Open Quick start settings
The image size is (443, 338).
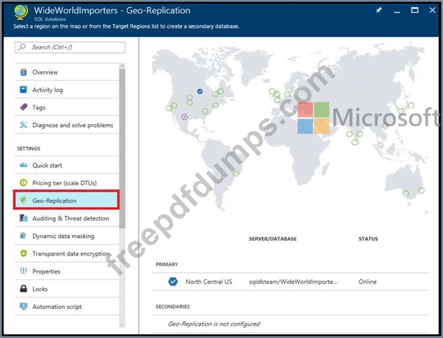click(x=67, y=165)
